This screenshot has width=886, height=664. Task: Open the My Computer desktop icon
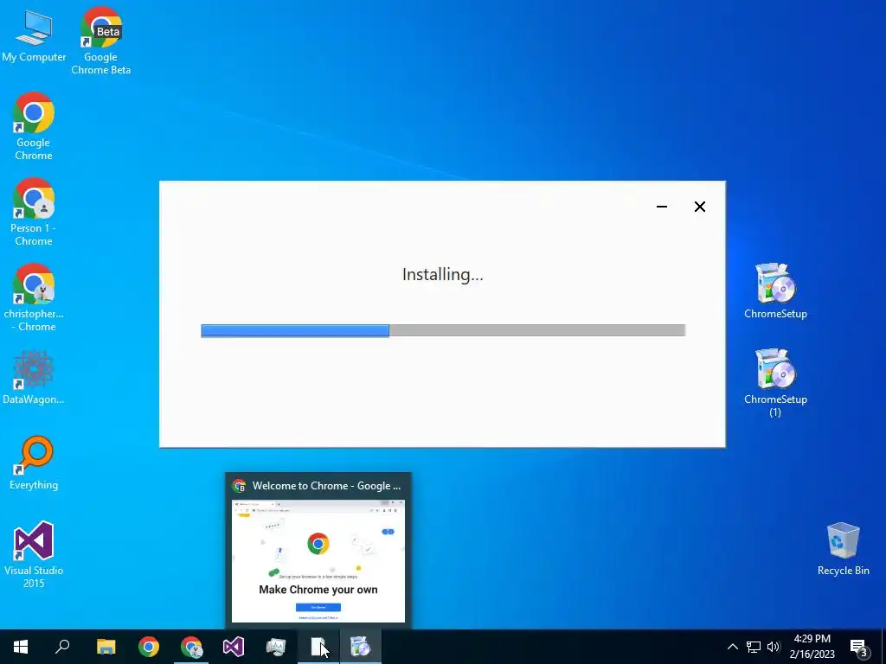(x=34, y=36)
